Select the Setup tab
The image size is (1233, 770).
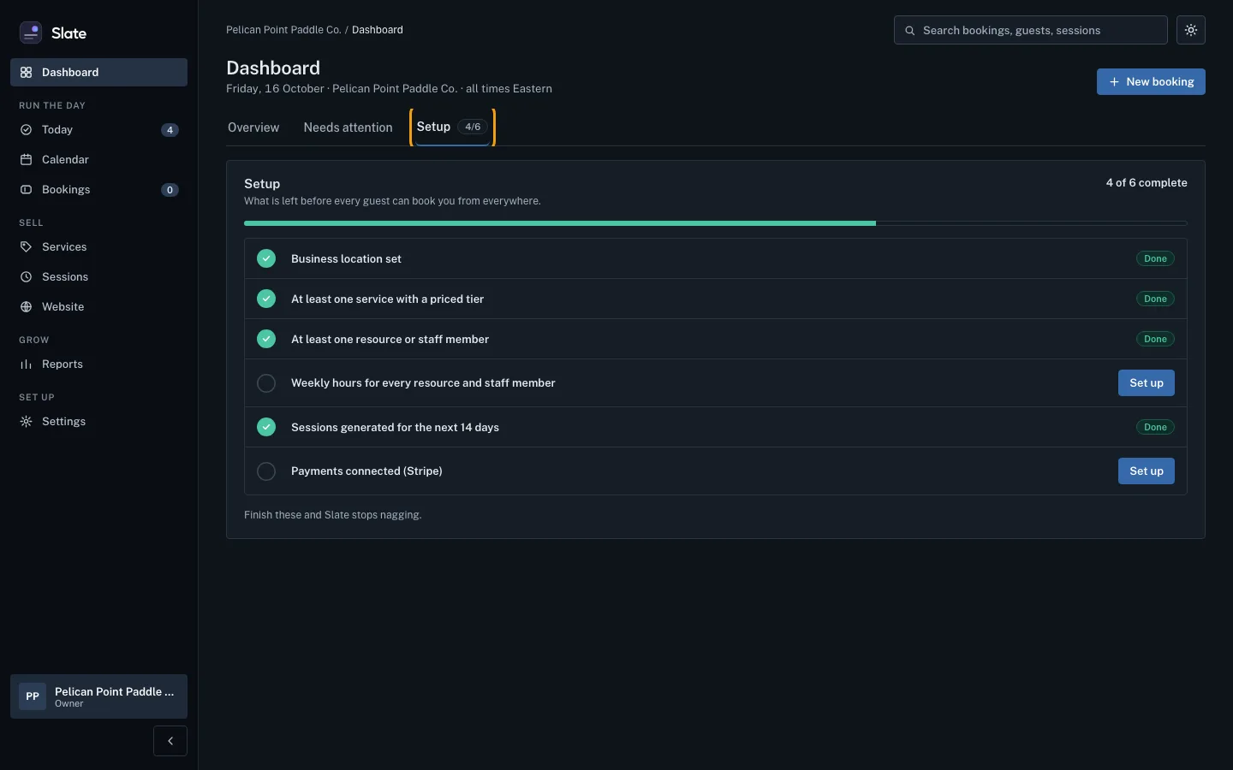click(x=452, y=127)
